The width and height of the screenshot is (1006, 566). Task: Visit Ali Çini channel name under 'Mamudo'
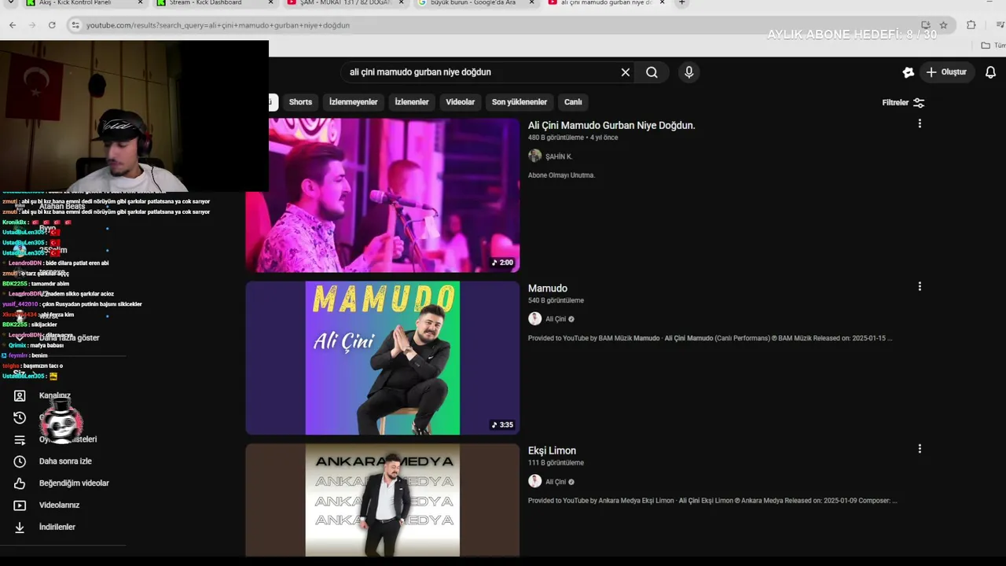[556, 319]
